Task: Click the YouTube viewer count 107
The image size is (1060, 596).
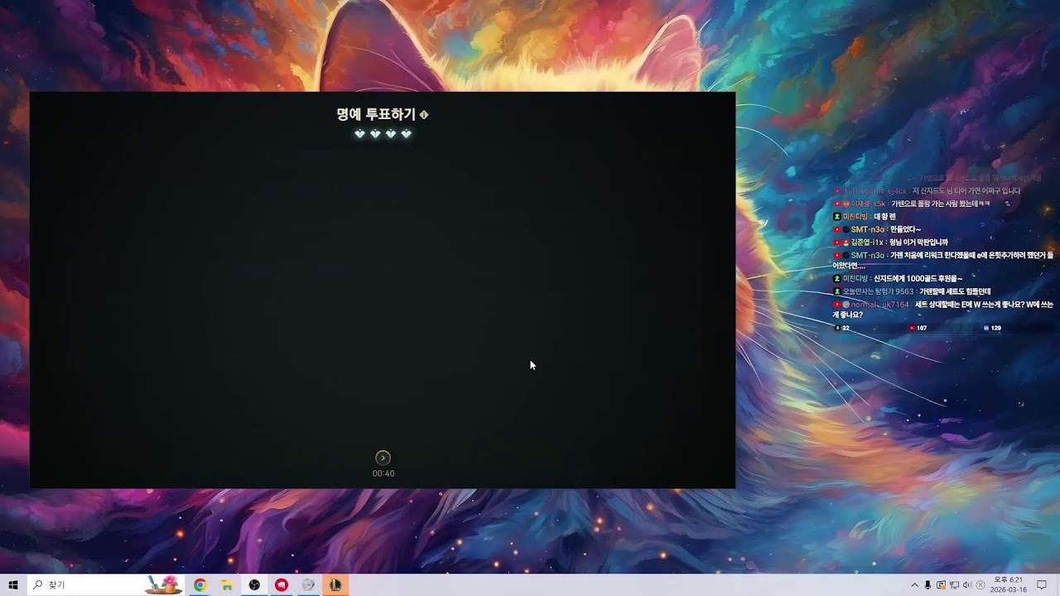Action: (x=918, y=328)
